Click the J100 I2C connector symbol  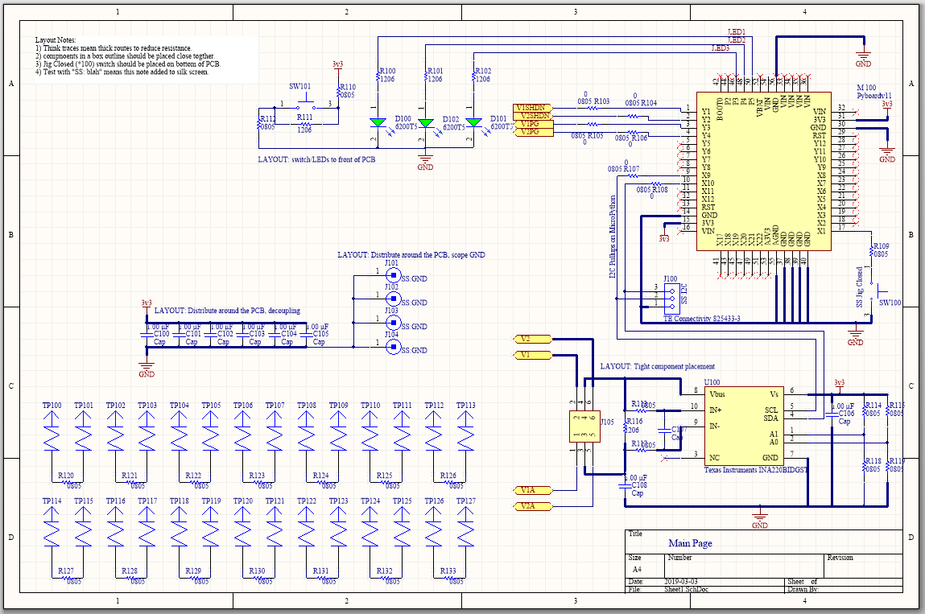click(671, 299)
